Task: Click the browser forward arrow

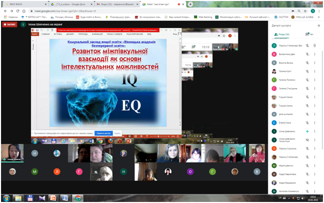Action: tap(11, 11)
